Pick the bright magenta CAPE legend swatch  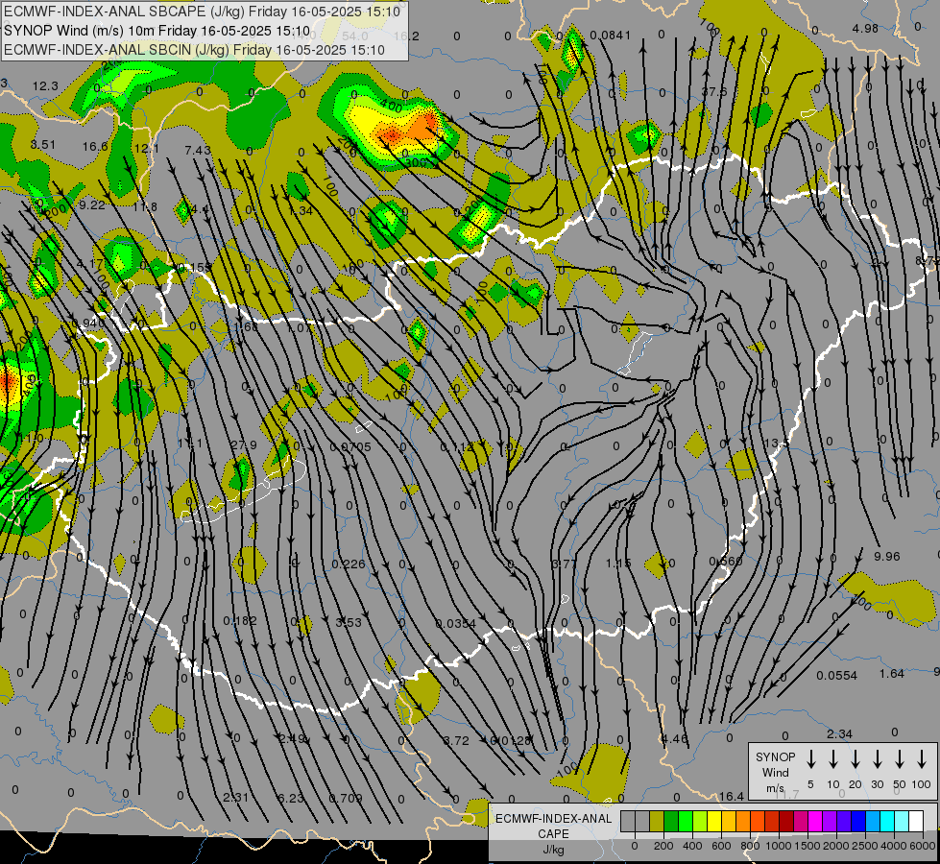pos(815,821)
